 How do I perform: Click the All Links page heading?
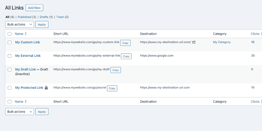click(14, 8)
